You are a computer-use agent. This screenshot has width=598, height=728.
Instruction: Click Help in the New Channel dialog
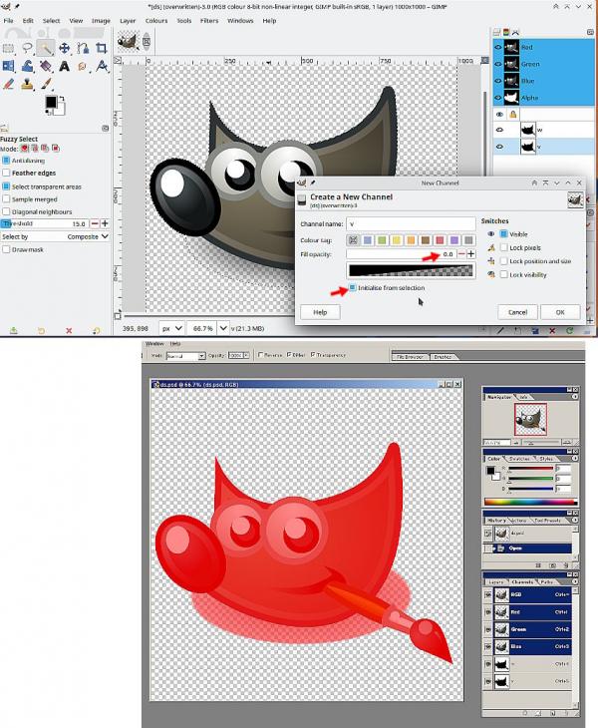tap(320, 312)
